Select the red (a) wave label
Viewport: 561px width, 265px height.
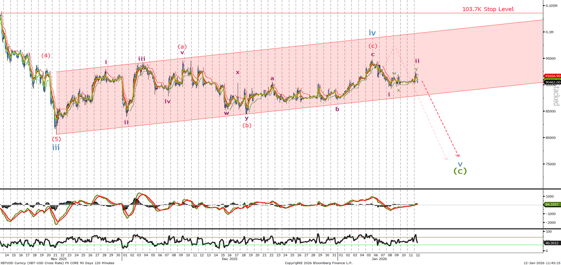(x=182, y=46)
